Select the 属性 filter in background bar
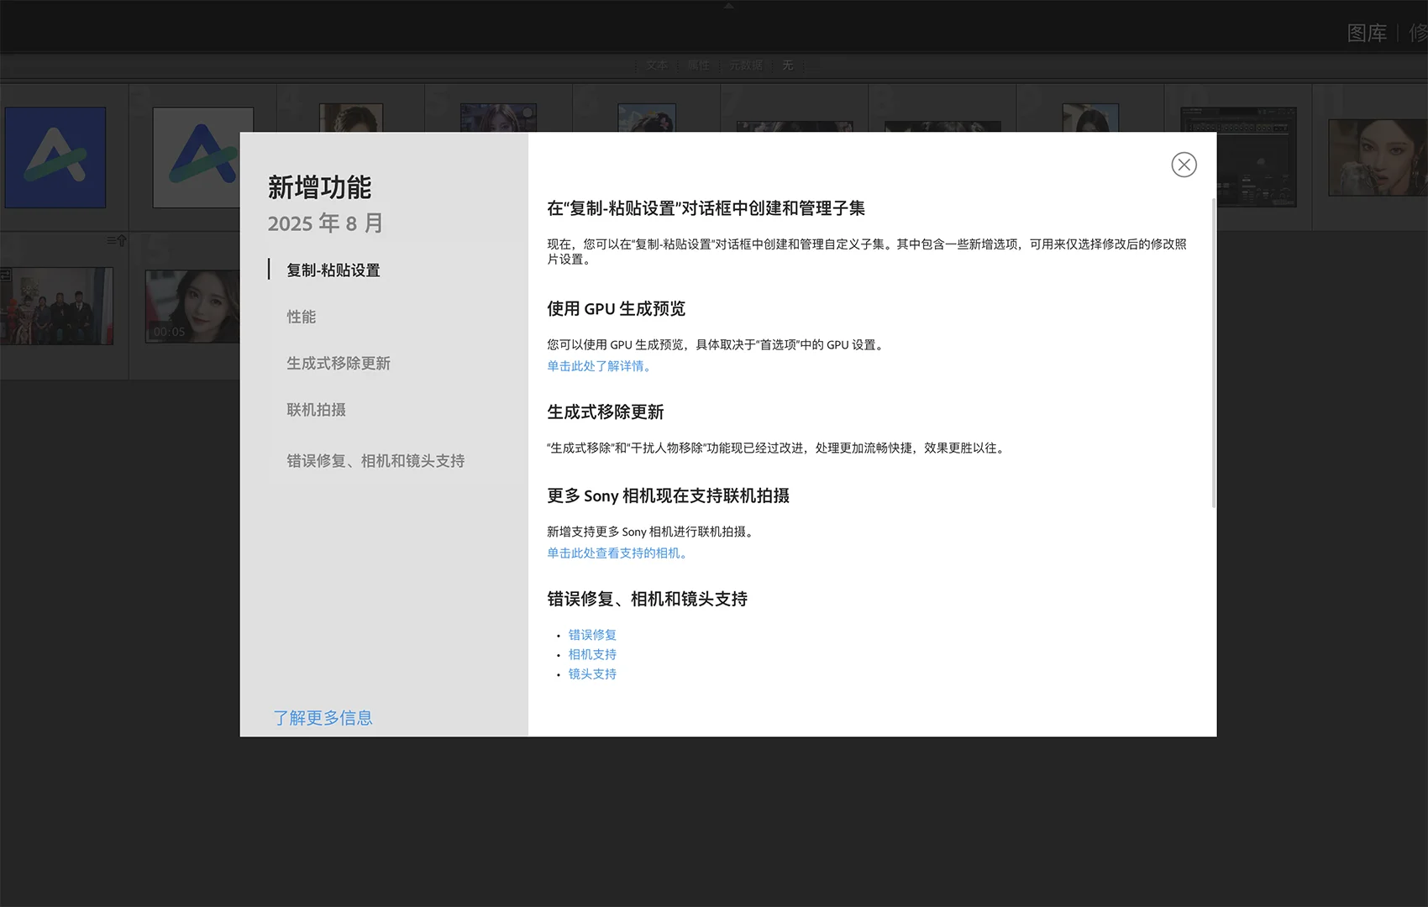This screenshot has height=907, width=1428. [698, 65]
